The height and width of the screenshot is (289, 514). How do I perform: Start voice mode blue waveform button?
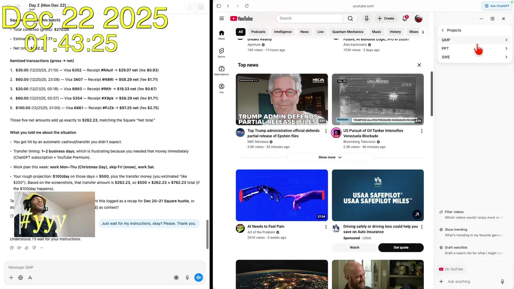click(x=198, y=277)
